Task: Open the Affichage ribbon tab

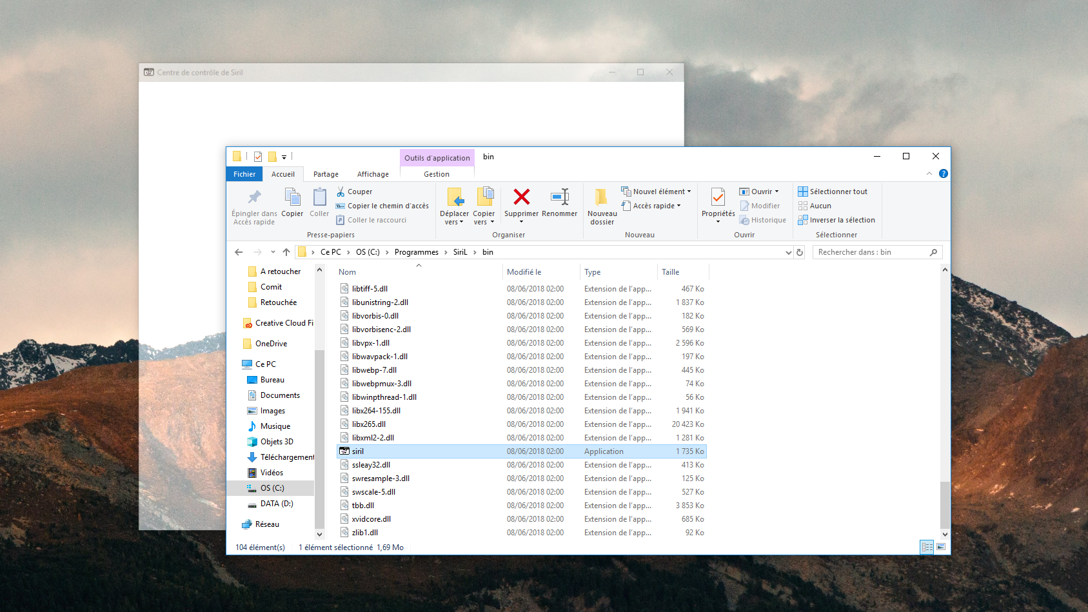Action: coord(373,174)
